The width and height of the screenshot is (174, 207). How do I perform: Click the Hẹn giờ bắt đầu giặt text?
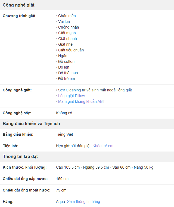73,146
